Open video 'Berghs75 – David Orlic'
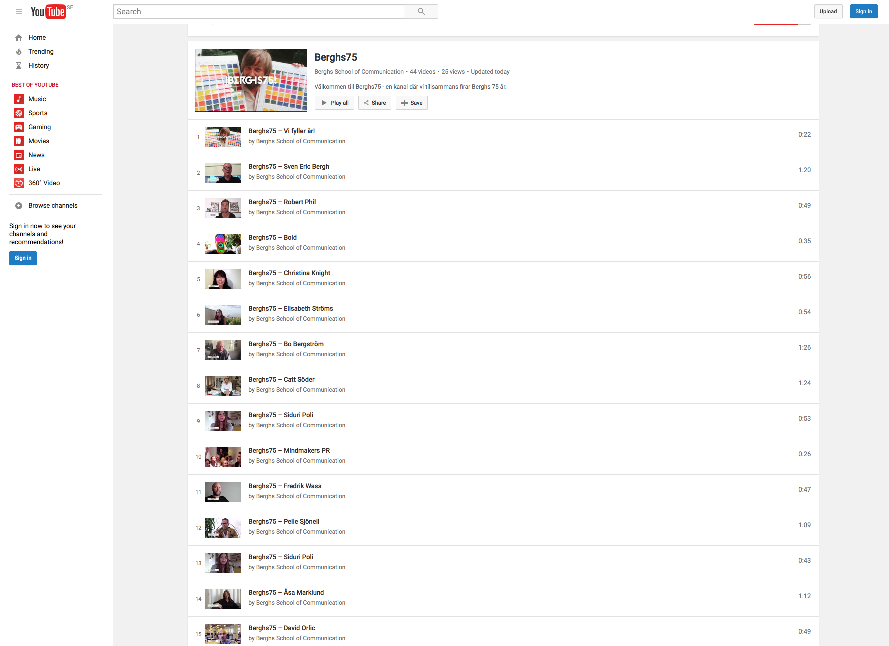889x646 pixels. tap(282, 628)
